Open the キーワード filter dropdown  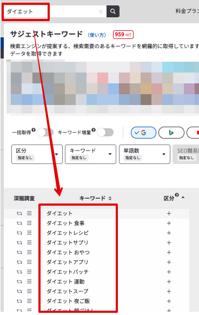point(90,154)
